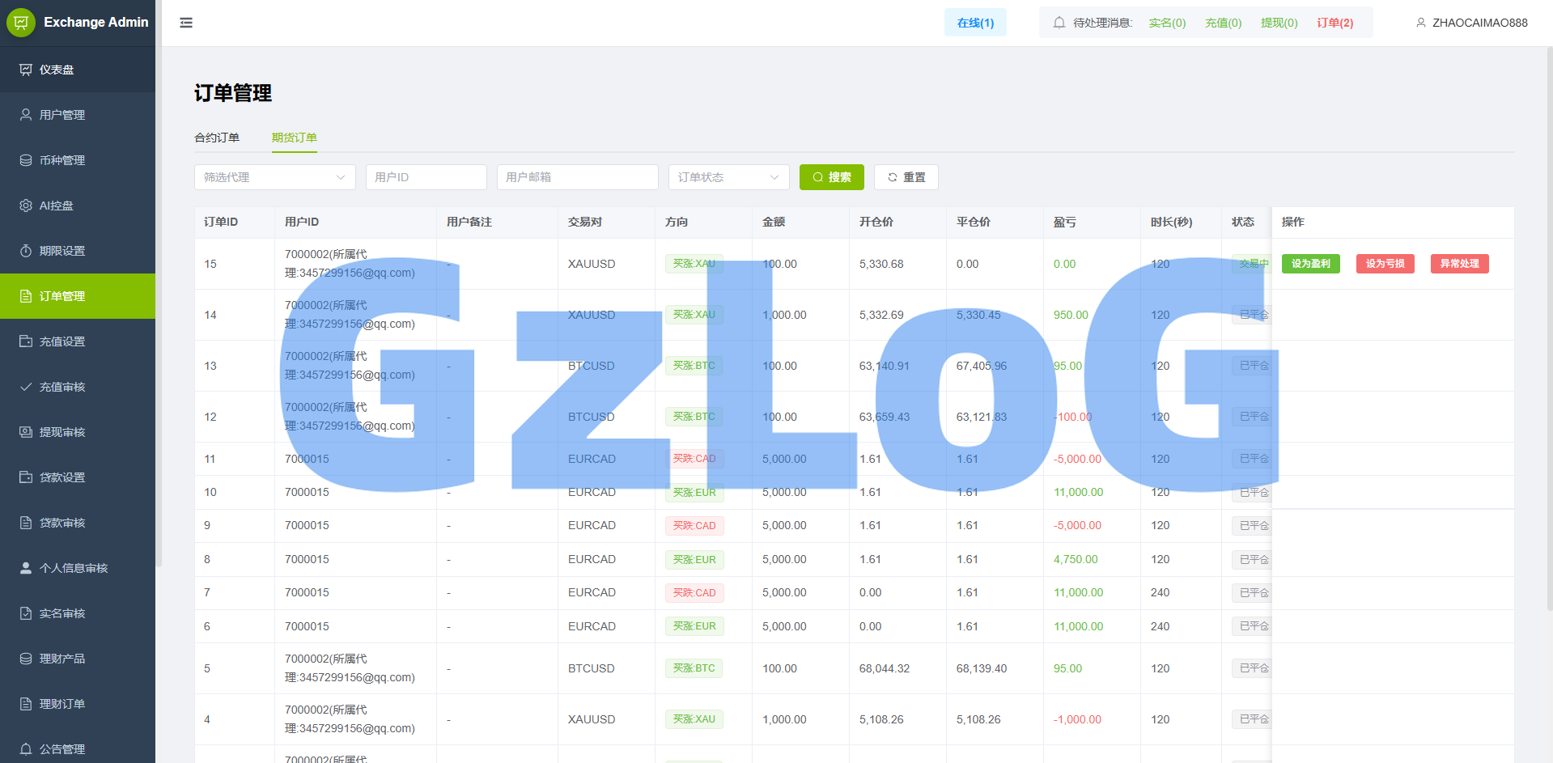Expand the 筛选代理 dropdown

pyautogui.click(x=274, y=177)
